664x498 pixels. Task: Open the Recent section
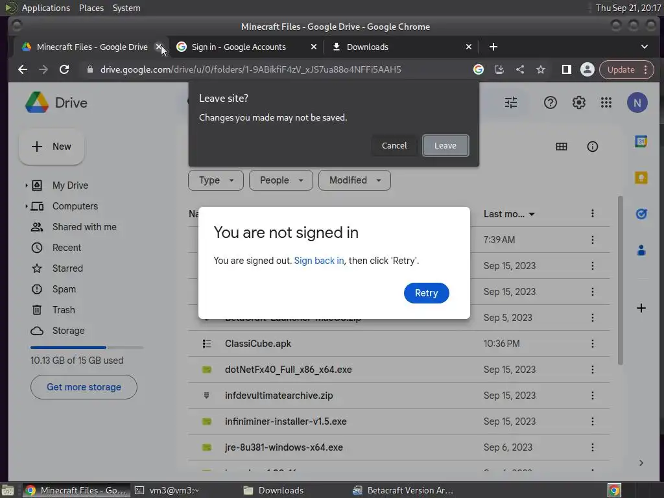[67, 248]
